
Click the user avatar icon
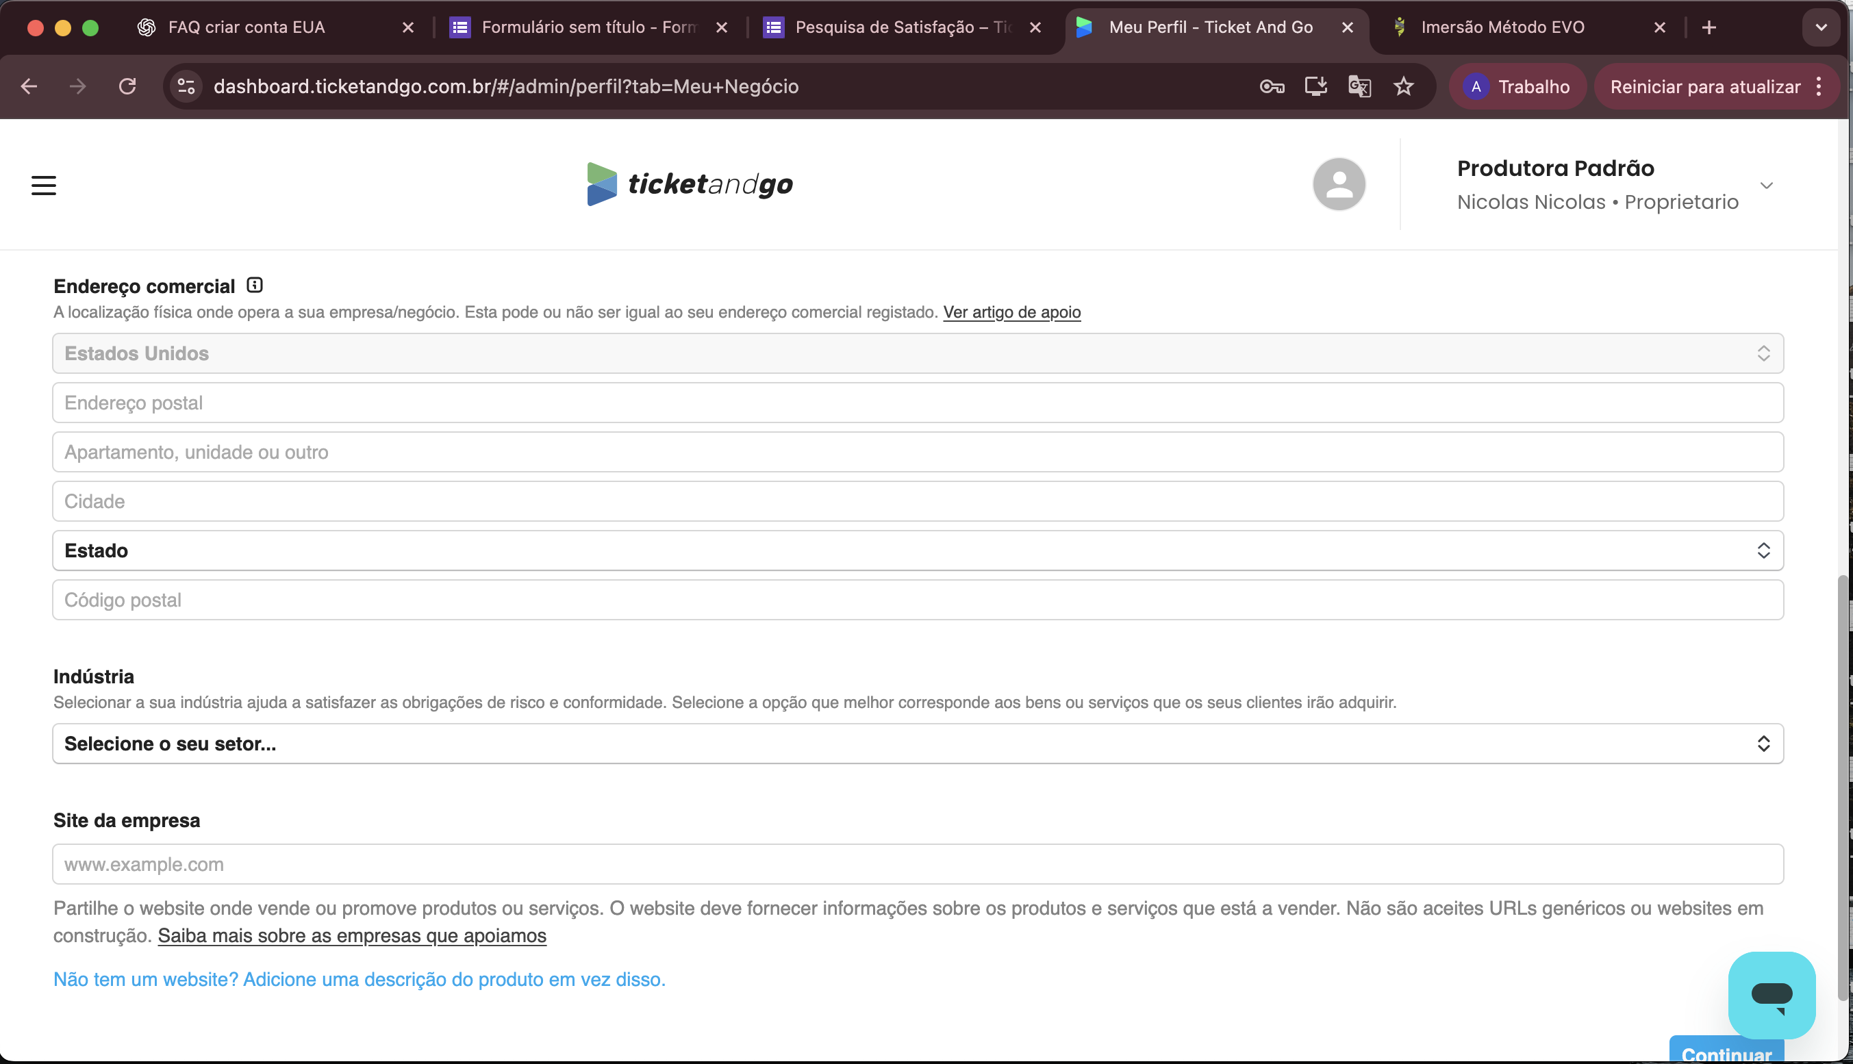click(1339, 184)
